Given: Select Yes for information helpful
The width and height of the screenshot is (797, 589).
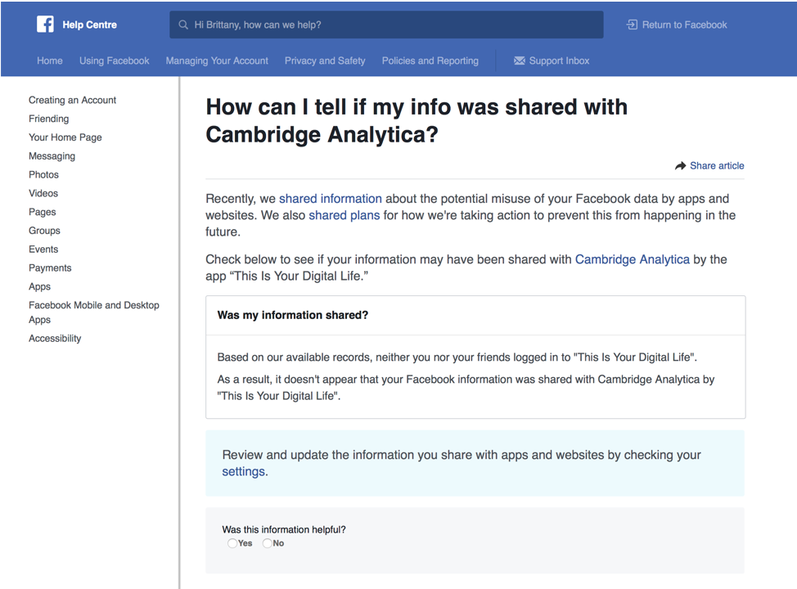Looking at the screenshot, I should click(x=232, y=543).
